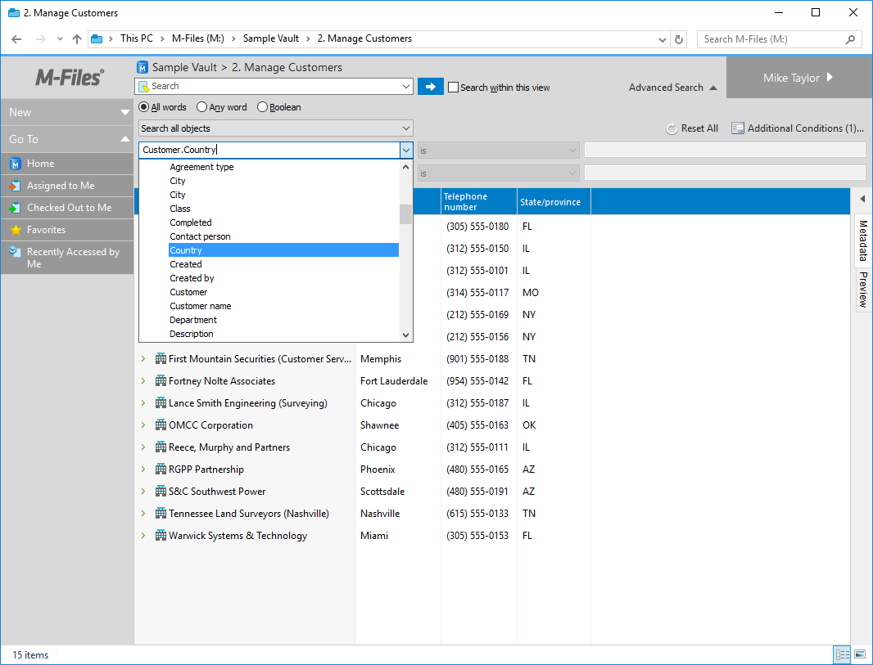Open Additional Conditions icon
This screenshot has height=665, width=873.
[738, 128]
